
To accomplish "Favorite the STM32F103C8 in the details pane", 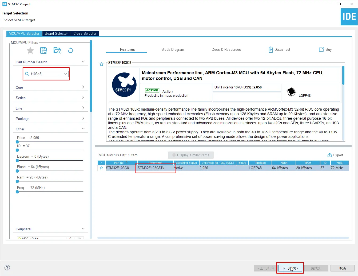I will pos(102,64).
